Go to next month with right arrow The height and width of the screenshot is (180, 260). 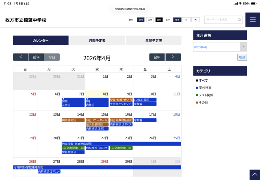click(173, 57)
